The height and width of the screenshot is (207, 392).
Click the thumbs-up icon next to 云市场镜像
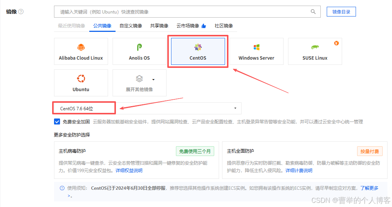(204, 26)
